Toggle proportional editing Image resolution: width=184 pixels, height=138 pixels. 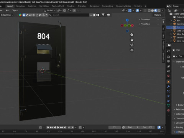pos(74,11)
